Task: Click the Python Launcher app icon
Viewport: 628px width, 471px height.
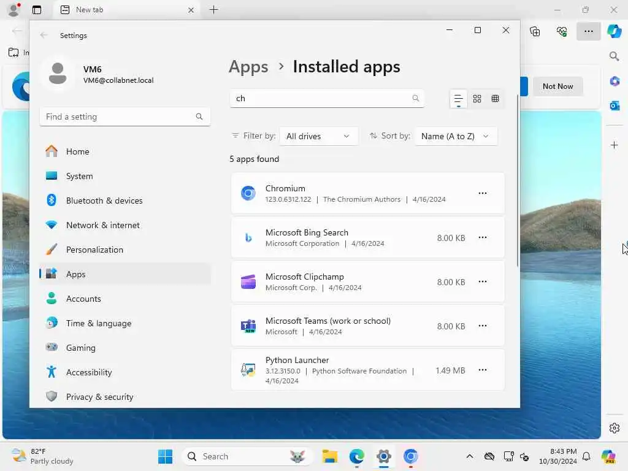Action: pyautogui.click(x=248, y=370)
